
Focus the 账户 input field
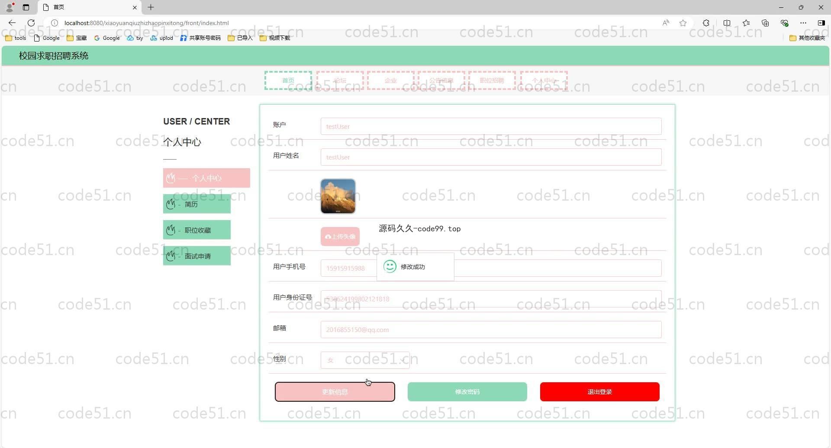pos(491,126)
